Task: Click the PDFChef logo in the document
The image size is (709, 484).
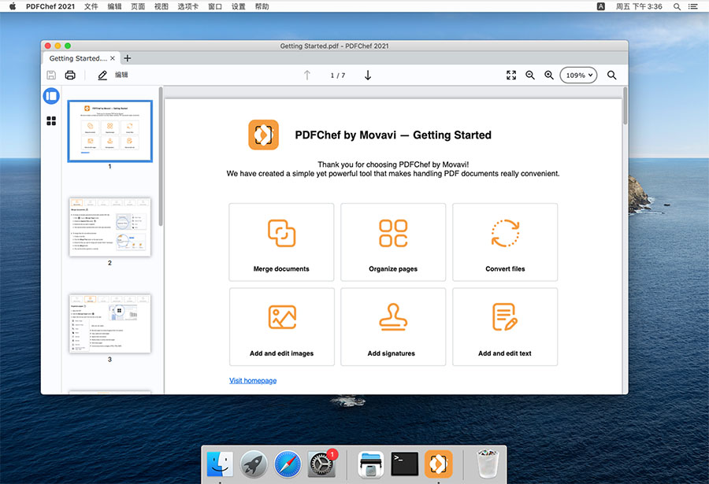Action: [264, 135]
